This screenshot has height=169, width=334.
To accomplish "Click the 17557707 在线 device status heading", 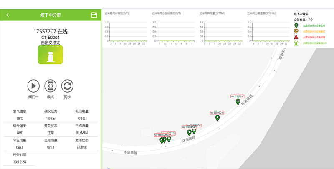I will (51, 31).
